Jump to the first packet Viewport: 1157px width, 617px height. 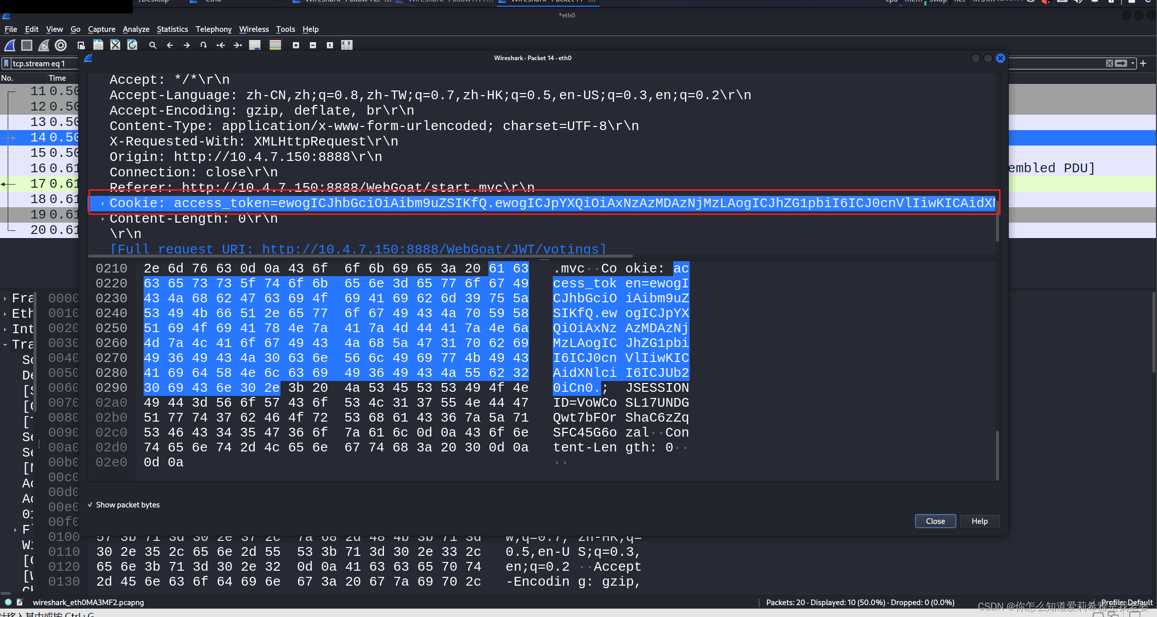221,45
